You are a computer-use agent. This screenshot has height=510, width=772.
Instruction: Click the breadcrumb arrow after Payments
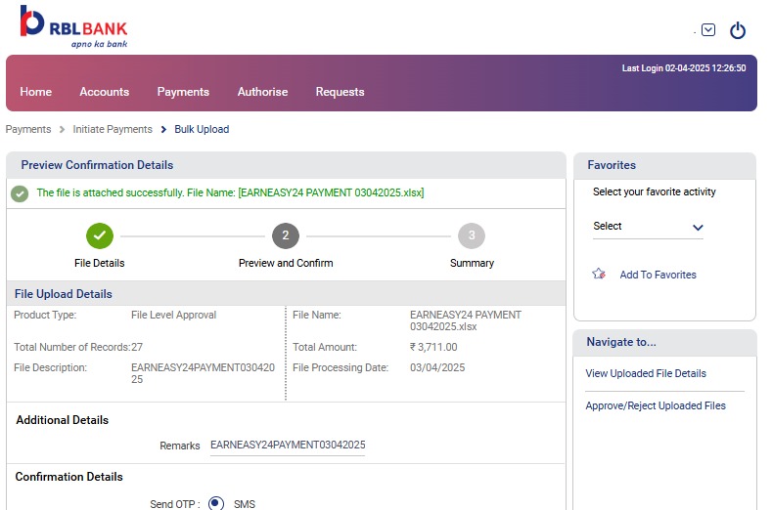[62, 129]
